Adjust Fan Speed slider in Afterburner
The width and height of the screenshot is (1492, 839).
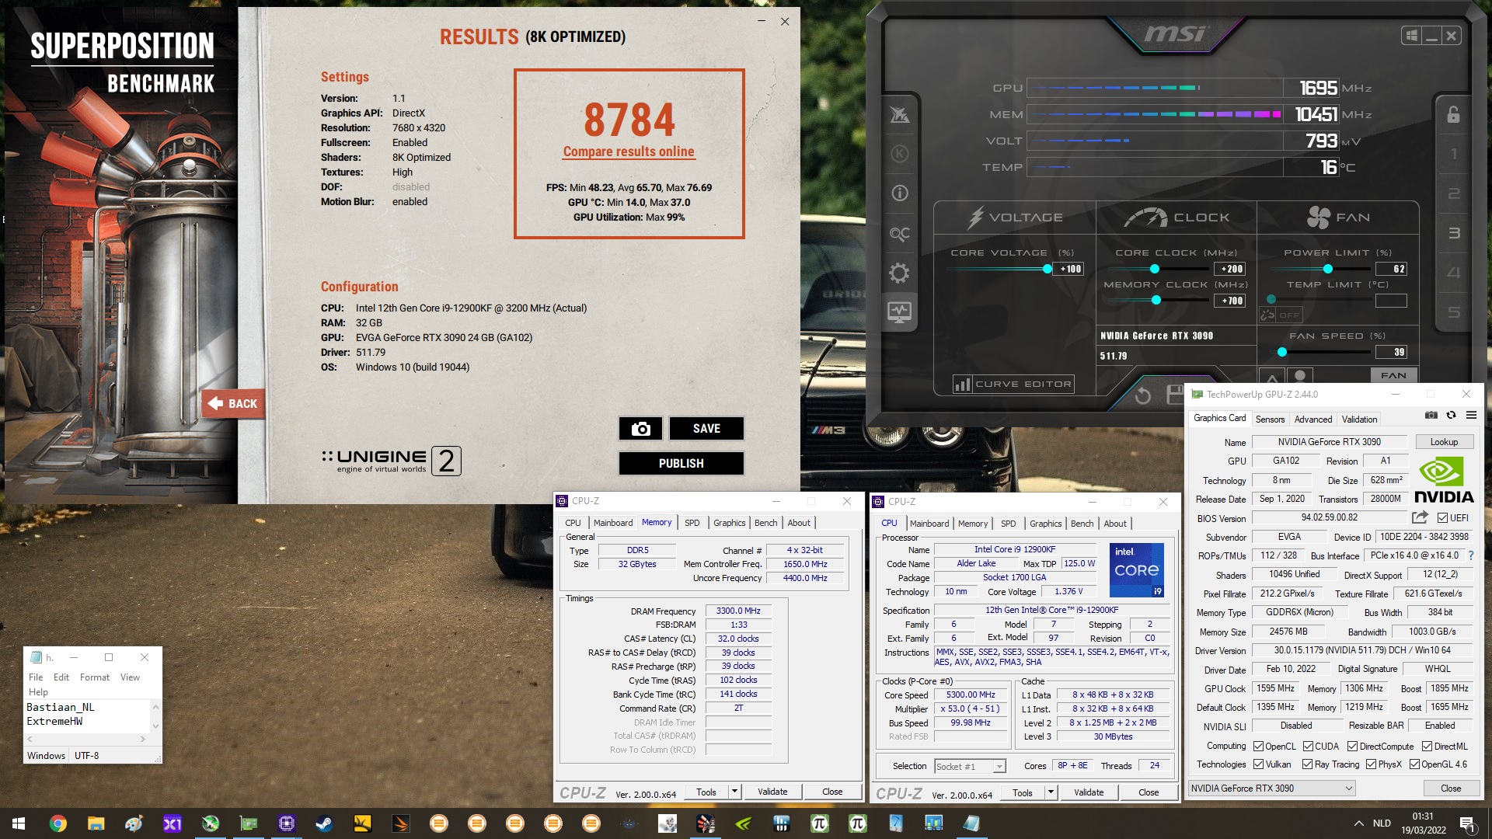tap(1282, 352)
